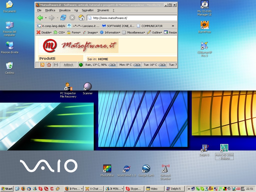
Task: Expand the Miscellaneous toolbar dropdown
Action: click(134, 32)
